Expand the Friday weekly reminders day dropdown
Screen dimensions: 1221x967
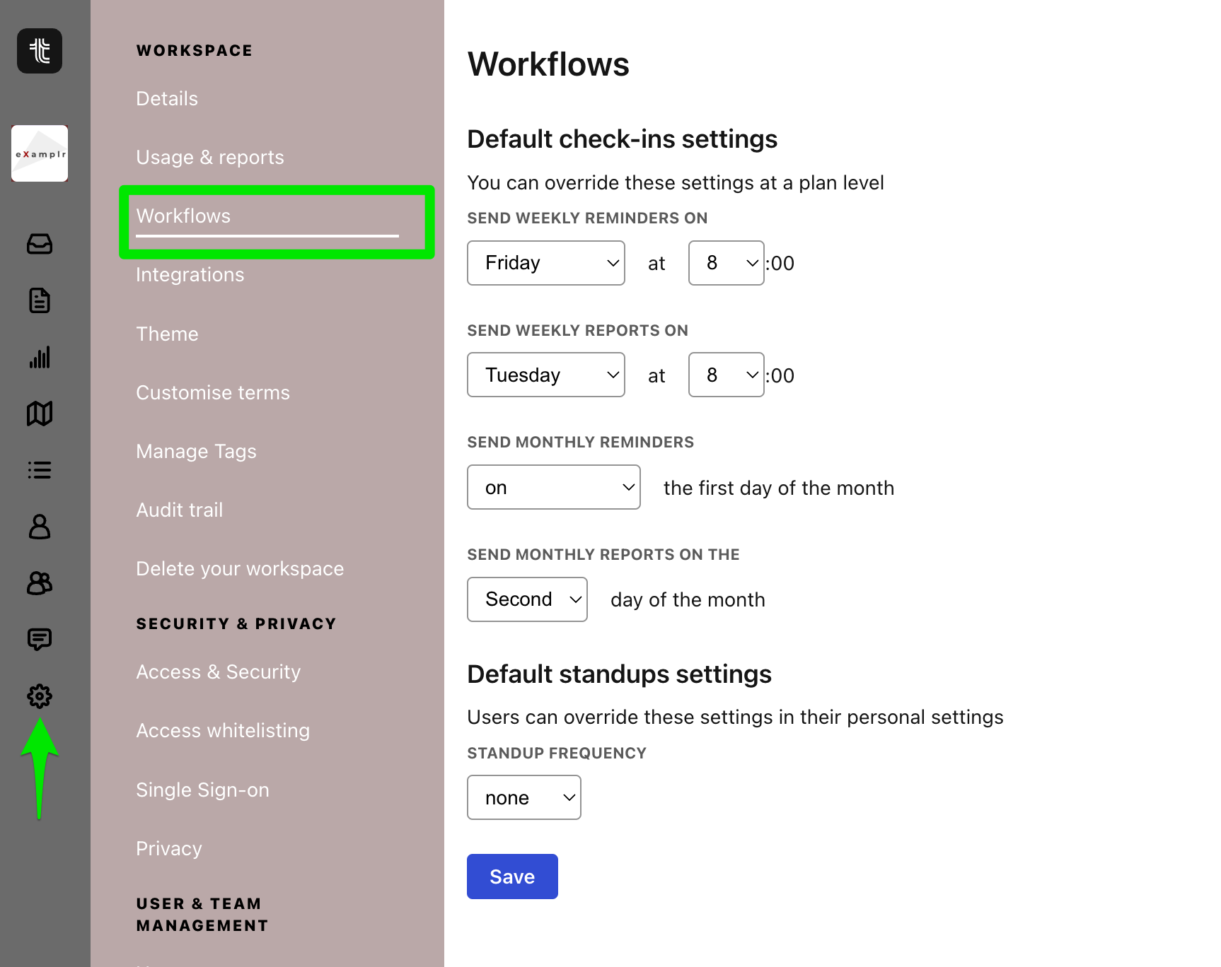(545, 263)
